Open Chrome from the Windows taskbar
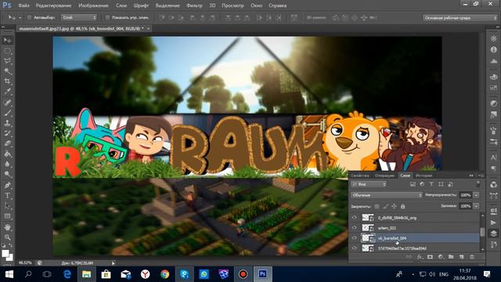This screenshot has width=501, height=282. [165, 274]
